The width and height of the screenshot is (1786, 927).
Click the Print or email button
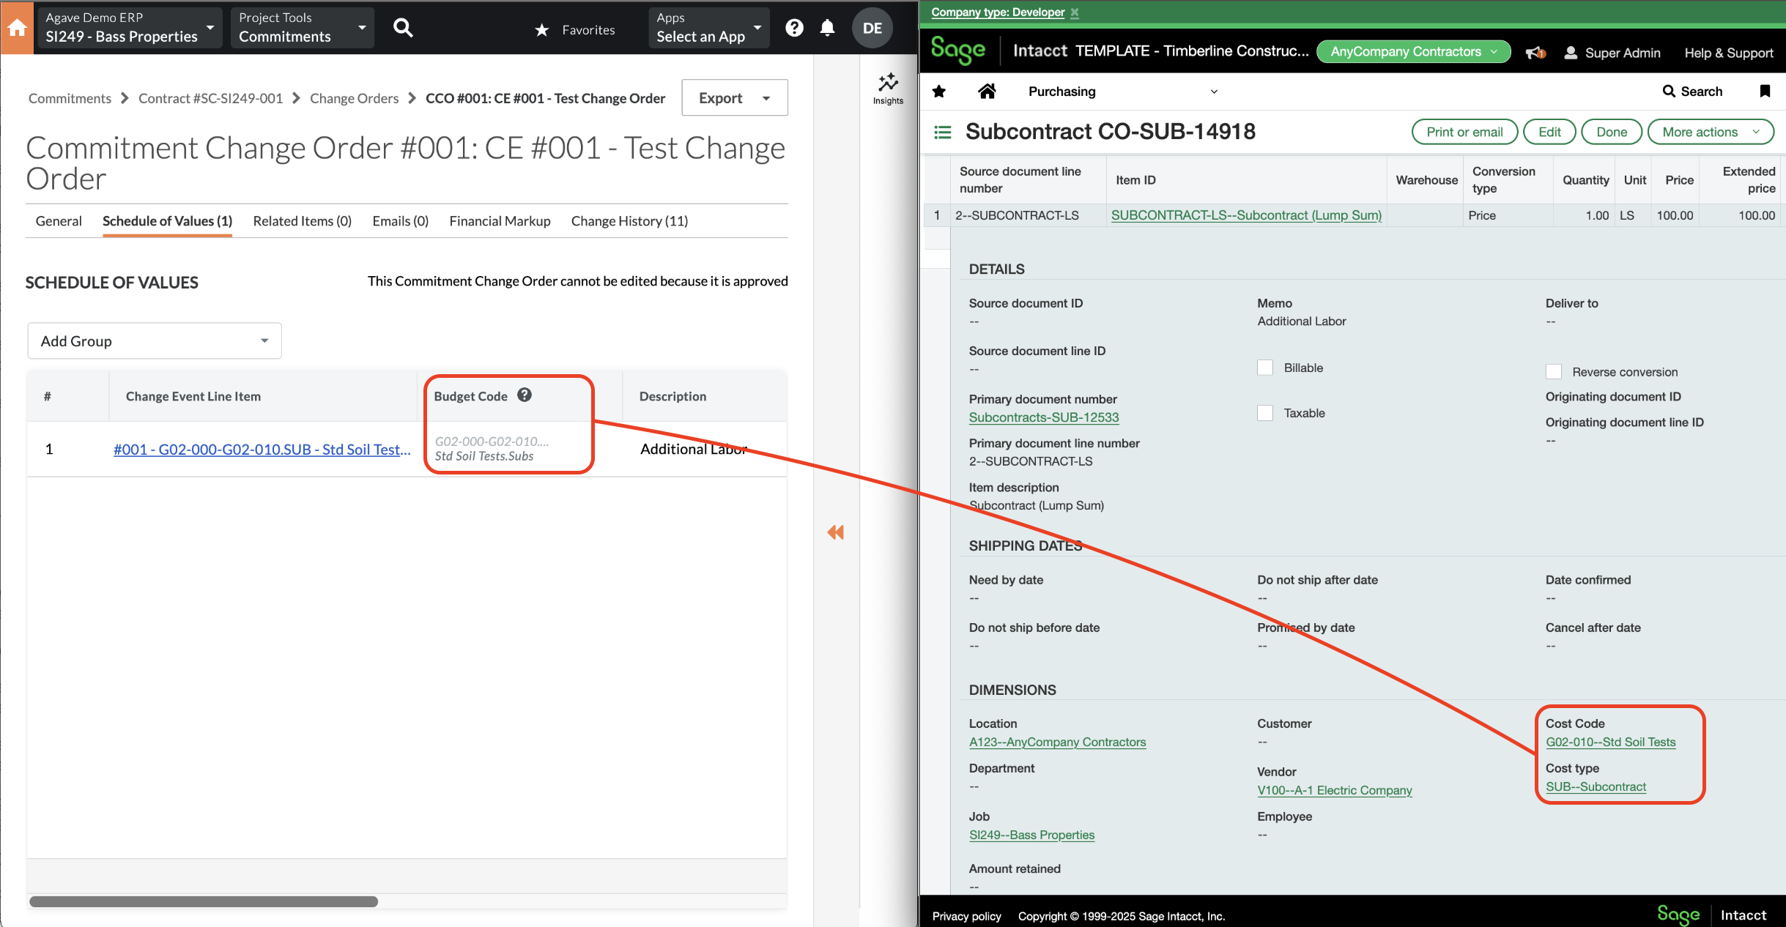(1464, 132)
